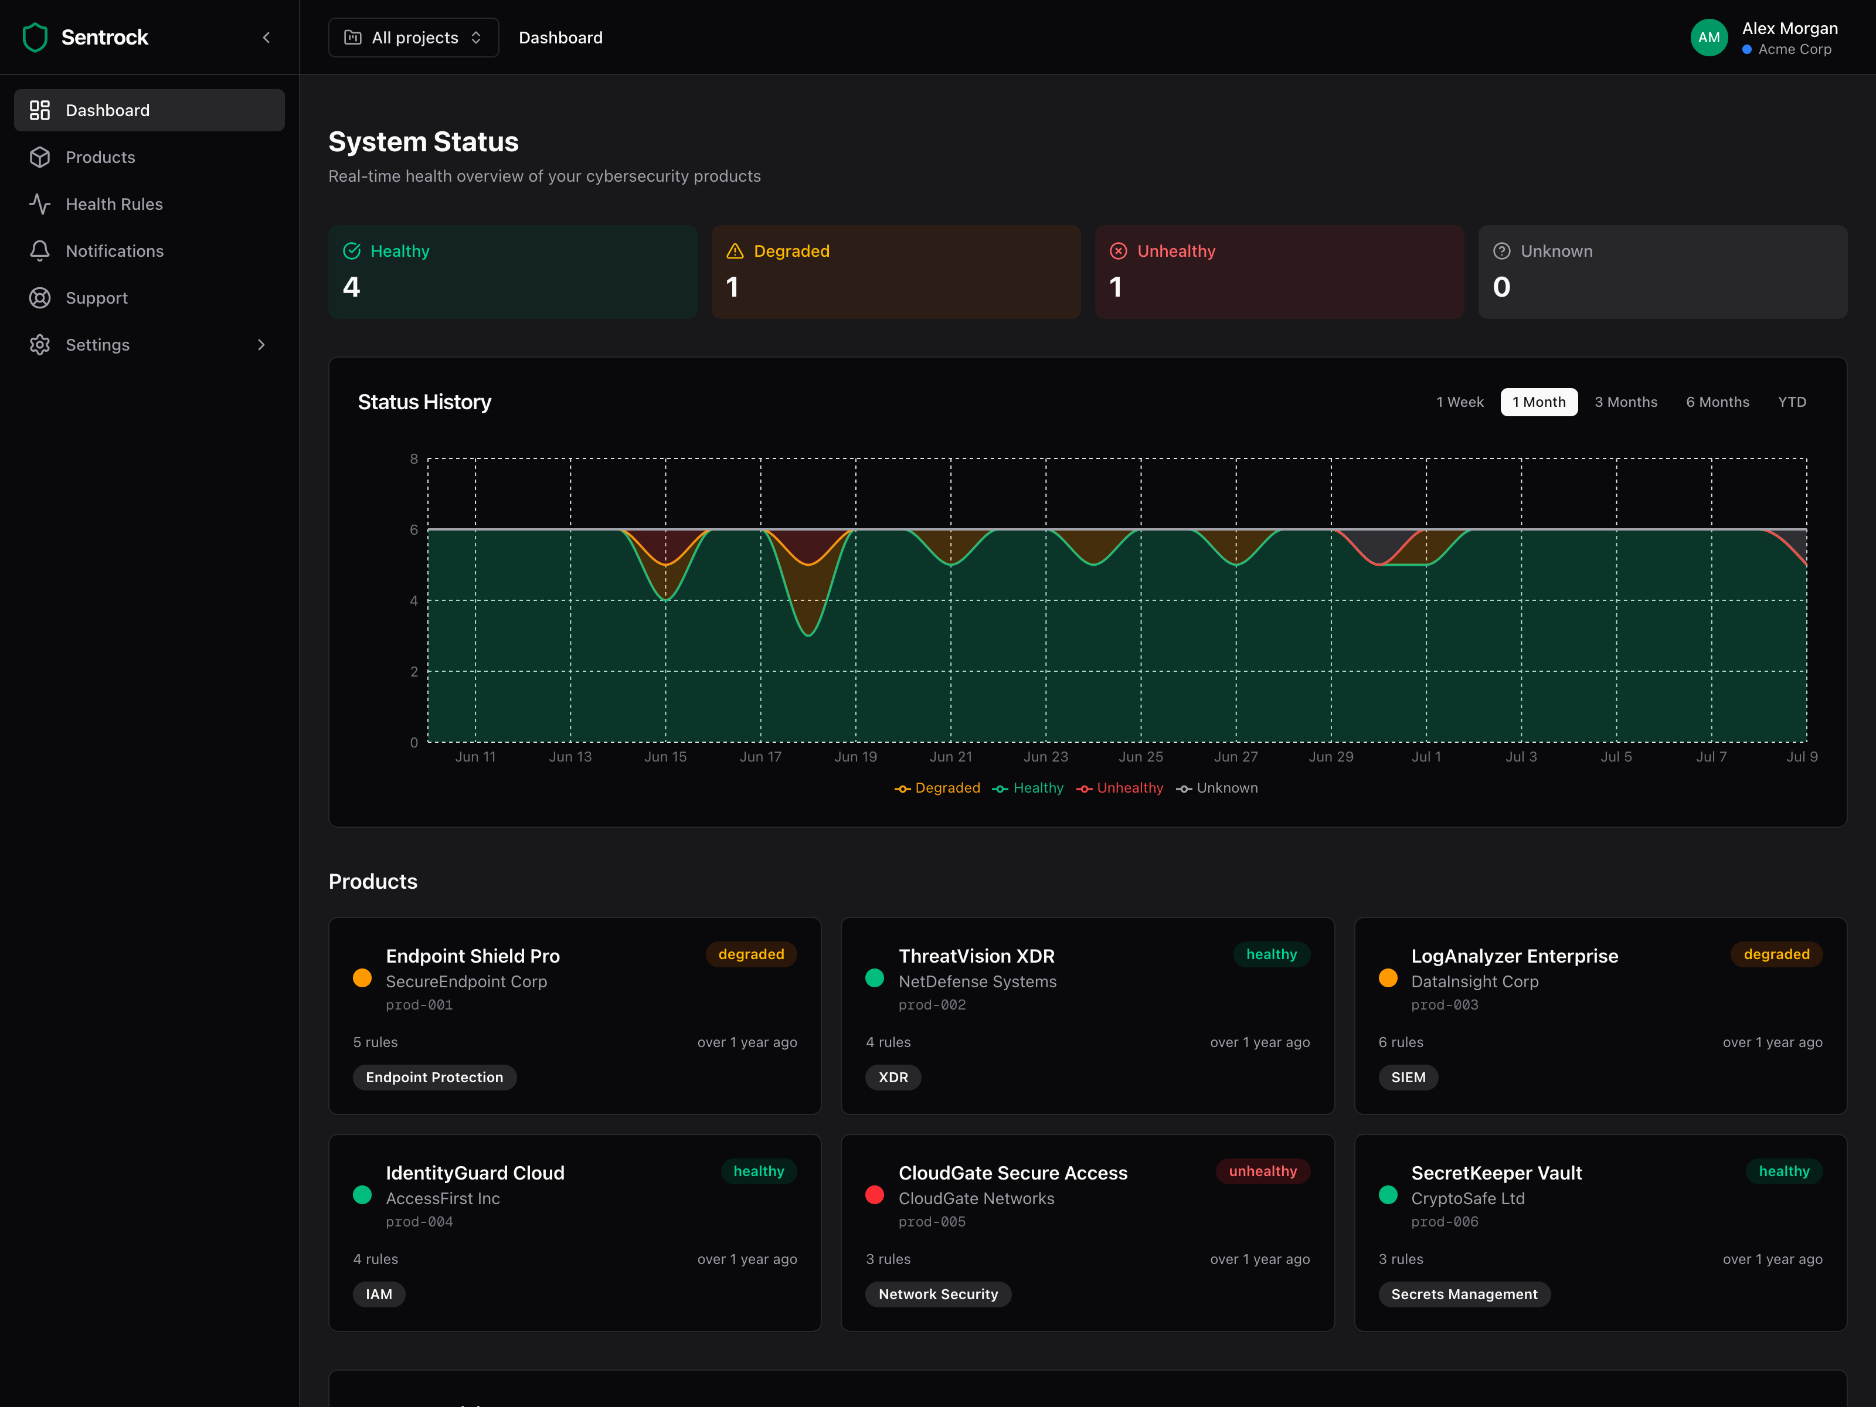Click the Endpoint Protection tag
This screenshot has height=1407, width=1876.
434,1077
